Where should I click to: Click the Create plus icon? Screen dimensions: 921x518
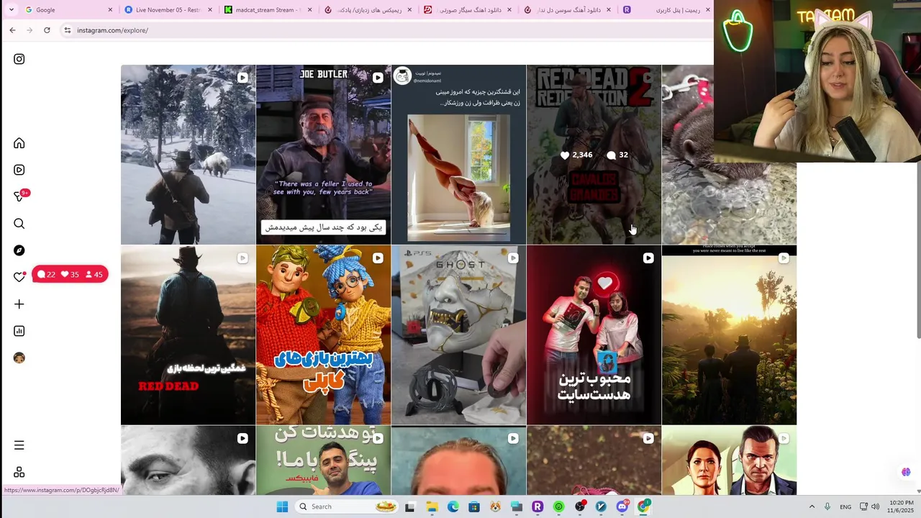point(19,304)
